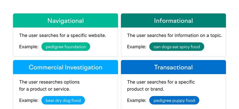The image size is (239, 109).
Task: Select the Transactional header
Action: [x=173, y=67]
